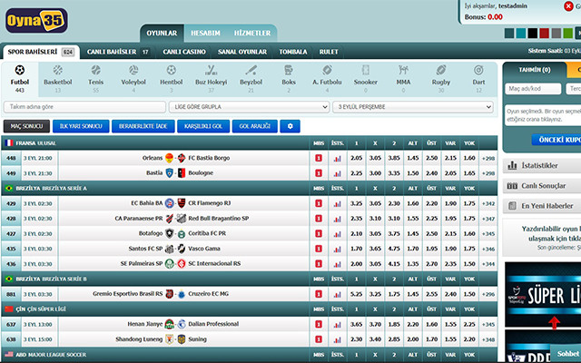Open statistics chart for Santos FC SP match
This screenshot has height=363, width=581.
pyautogui.click(x=337, y=249)
